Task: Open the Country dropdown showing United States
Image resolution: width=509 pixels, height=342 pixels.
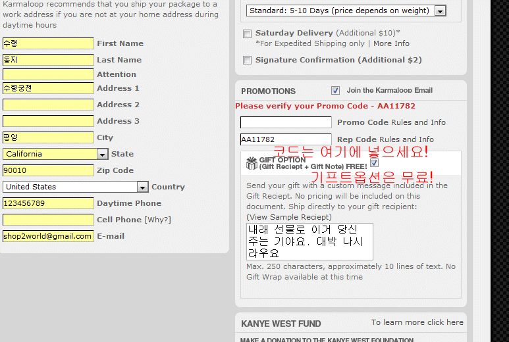Action: point(75,187)
